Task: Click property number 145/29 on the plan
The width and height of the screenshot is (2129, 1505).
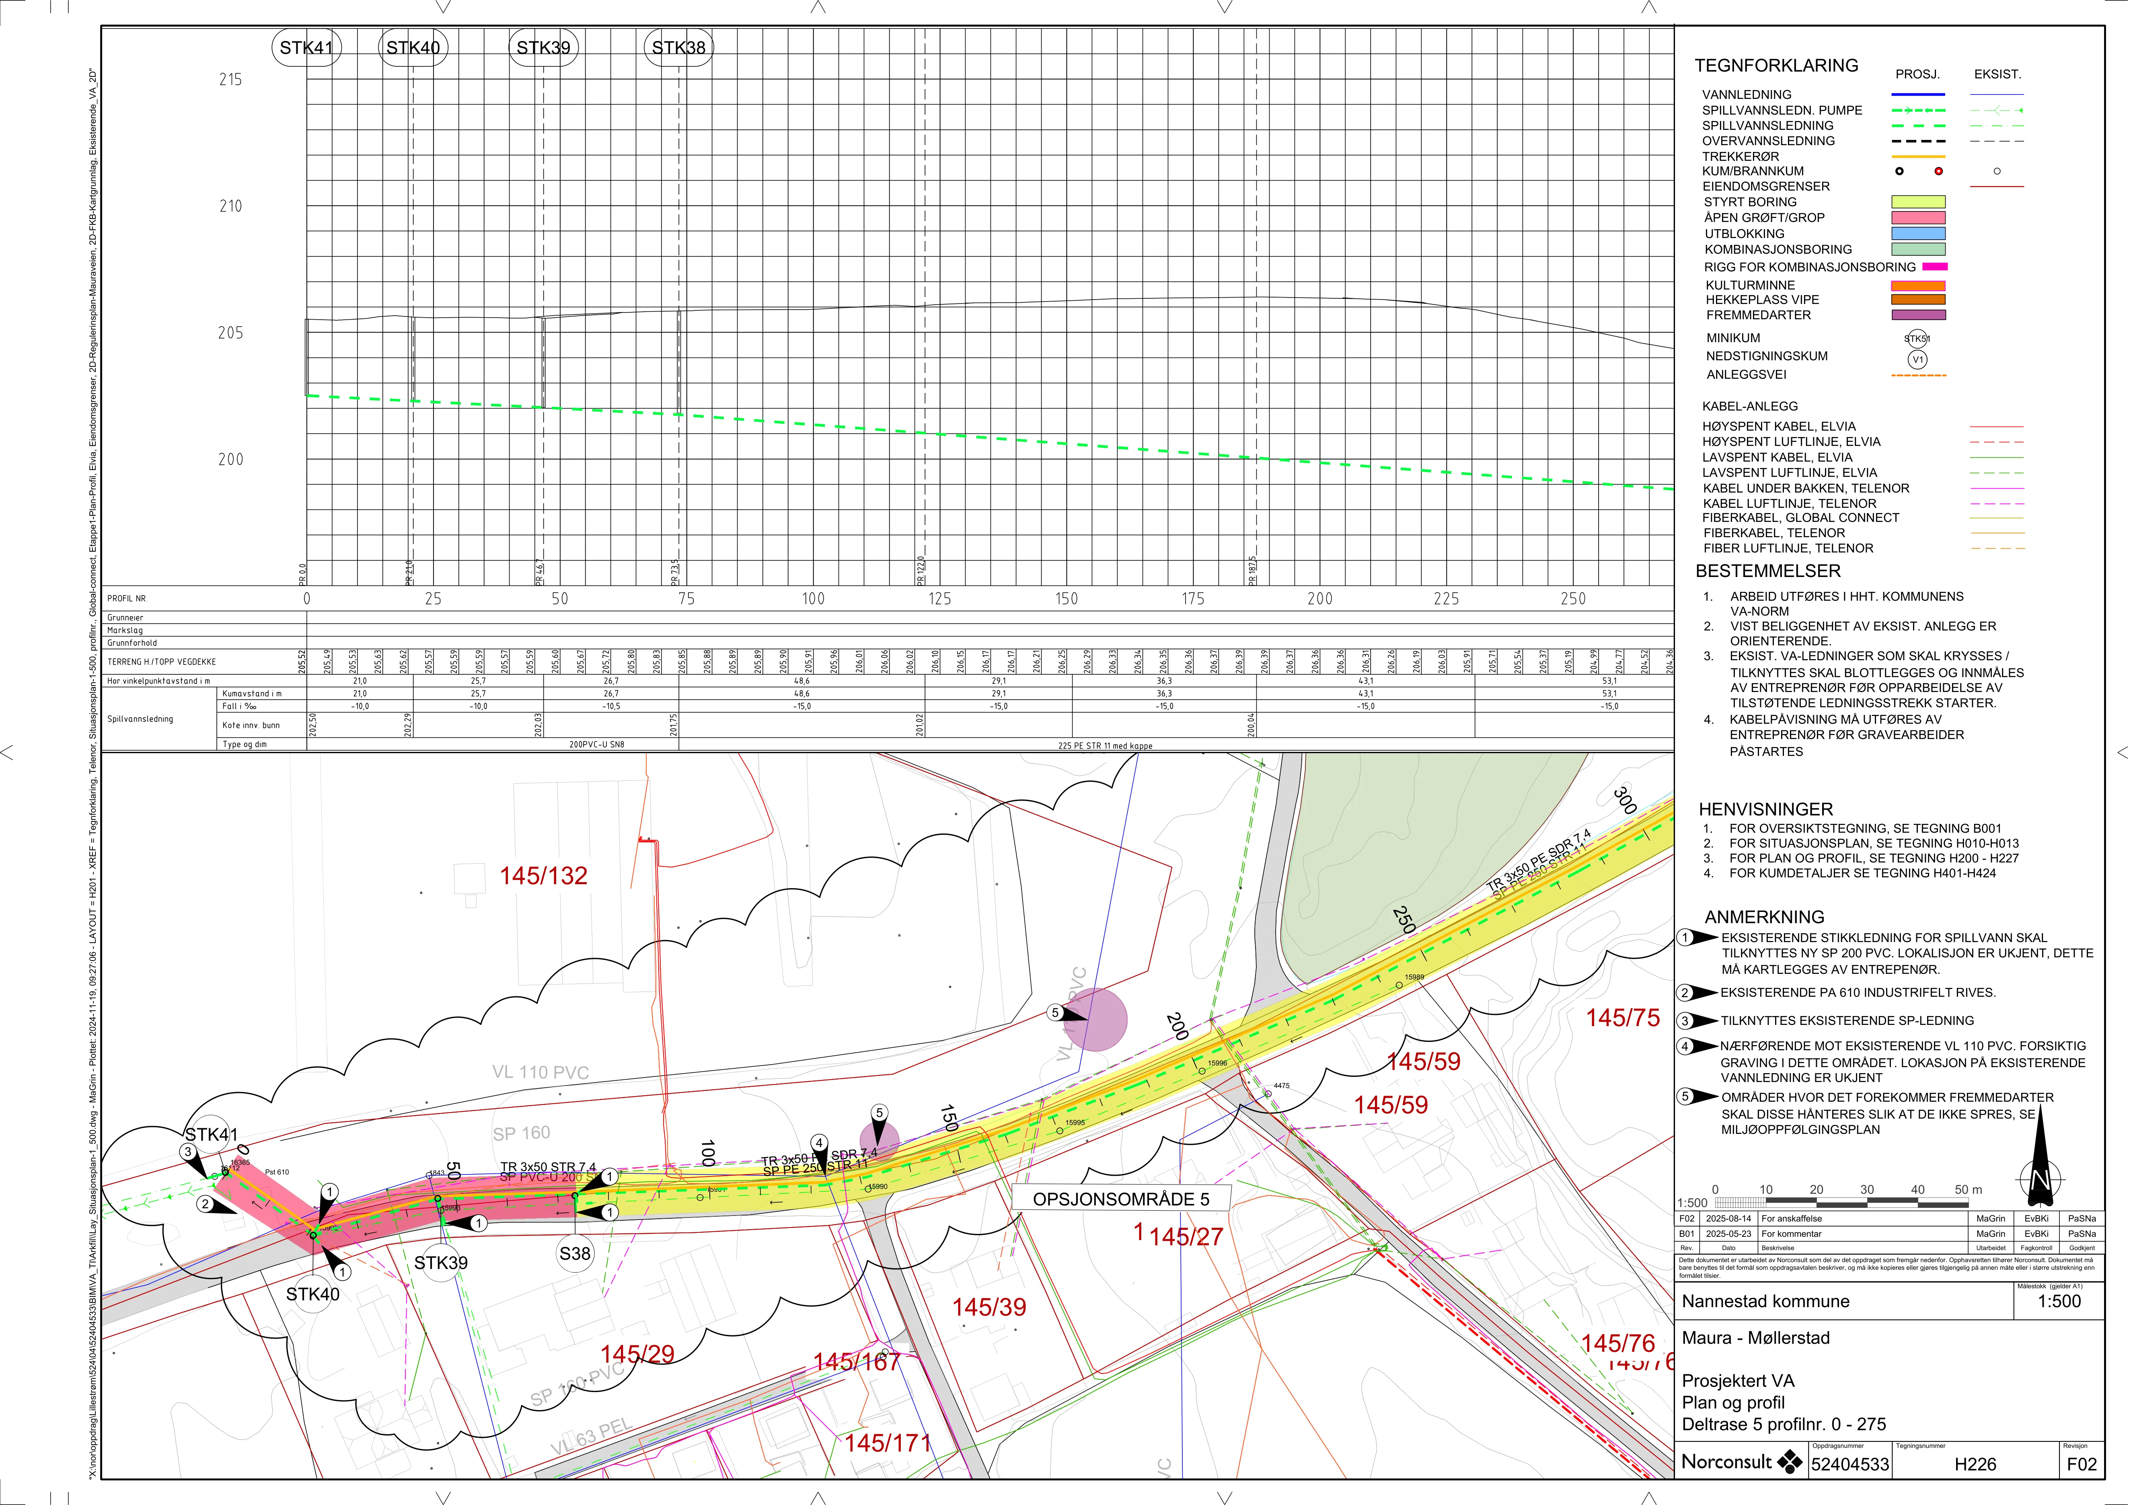Action: [637, 1354]
